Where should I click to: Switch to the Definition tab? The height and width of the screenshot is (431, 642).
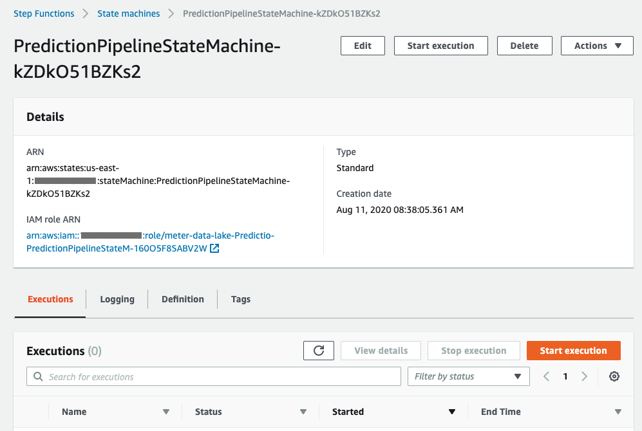[x=183, y=299]
